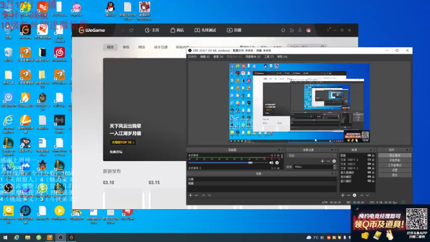Toggle visibility of 文本 (GDI+) 2 source
The width and height of the screenshot is (430, 242).
pyautogui.click(x=369, y=160)
